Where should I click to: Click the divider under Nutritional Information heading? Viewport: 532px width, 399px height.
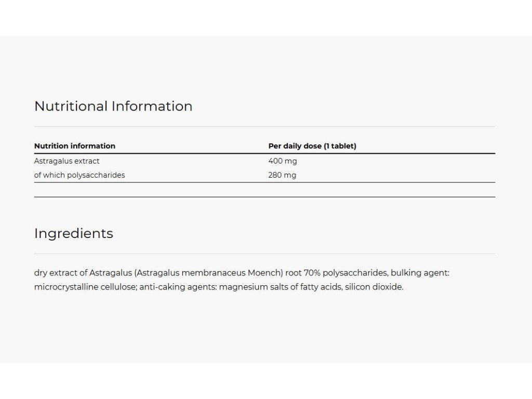coord(264,127)
